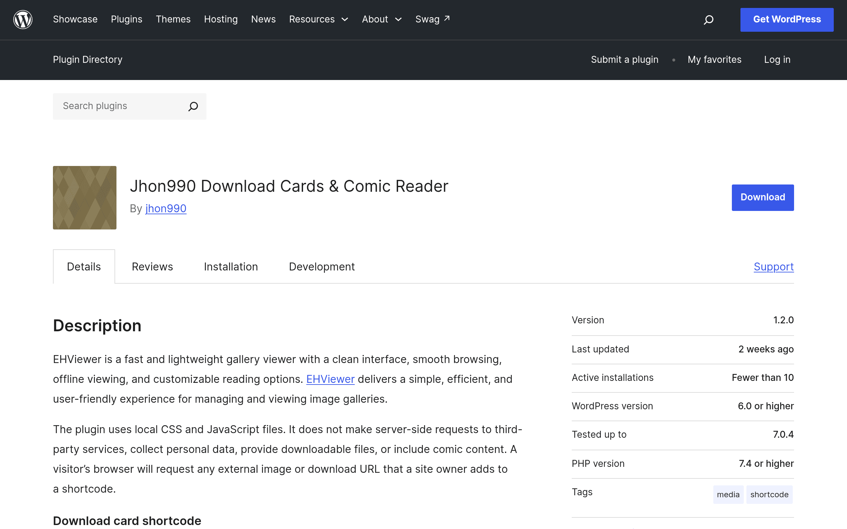Viewport: 847px width, 529px height.
Task: Click the '2 weeks ago' last updated value
Action: tap(766, 349)
